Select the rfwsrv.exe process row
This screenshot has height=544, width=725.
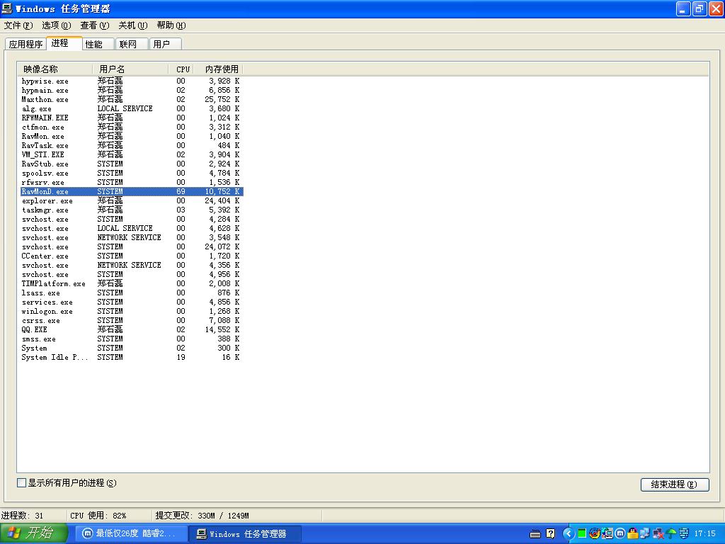coord(131,182)
